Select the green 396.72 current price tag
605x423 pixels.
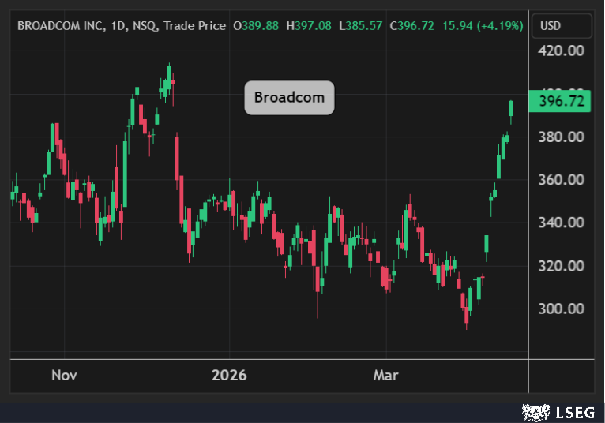coord(562,101)
